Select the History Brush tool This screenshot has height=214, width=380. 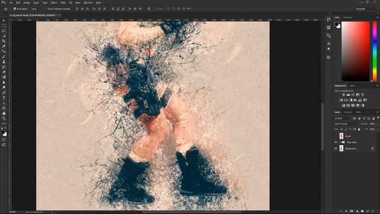click(x=4, y=67)
